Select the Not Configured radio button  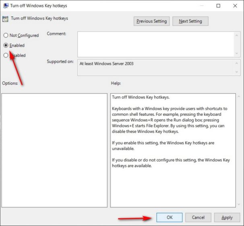click(6, 36)
